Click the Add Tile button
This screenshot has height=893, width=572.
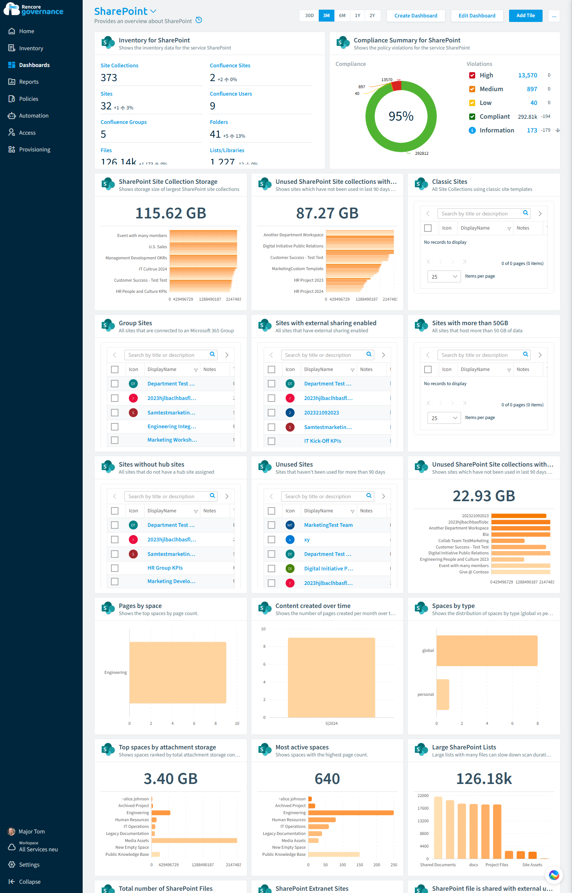coord(525,16)
